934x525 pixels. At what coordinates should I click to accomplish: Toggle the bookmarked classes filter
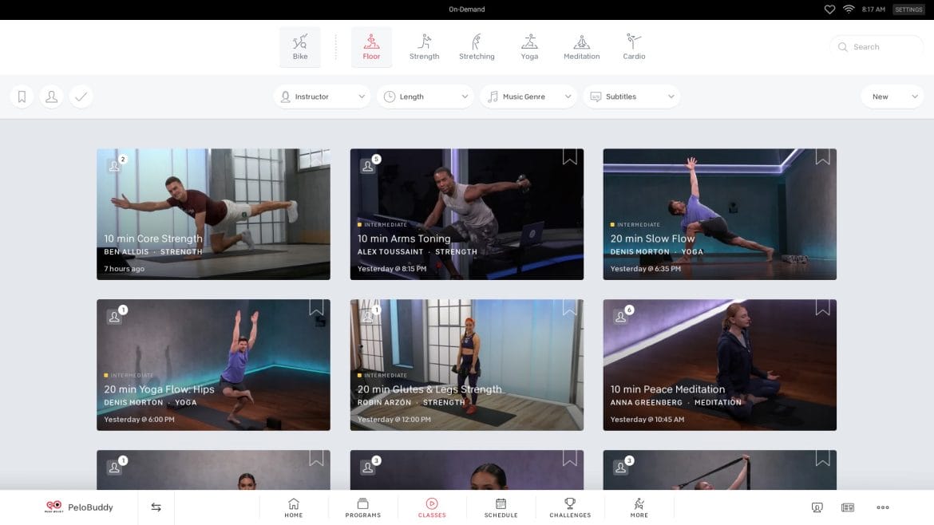coord(22,97)
